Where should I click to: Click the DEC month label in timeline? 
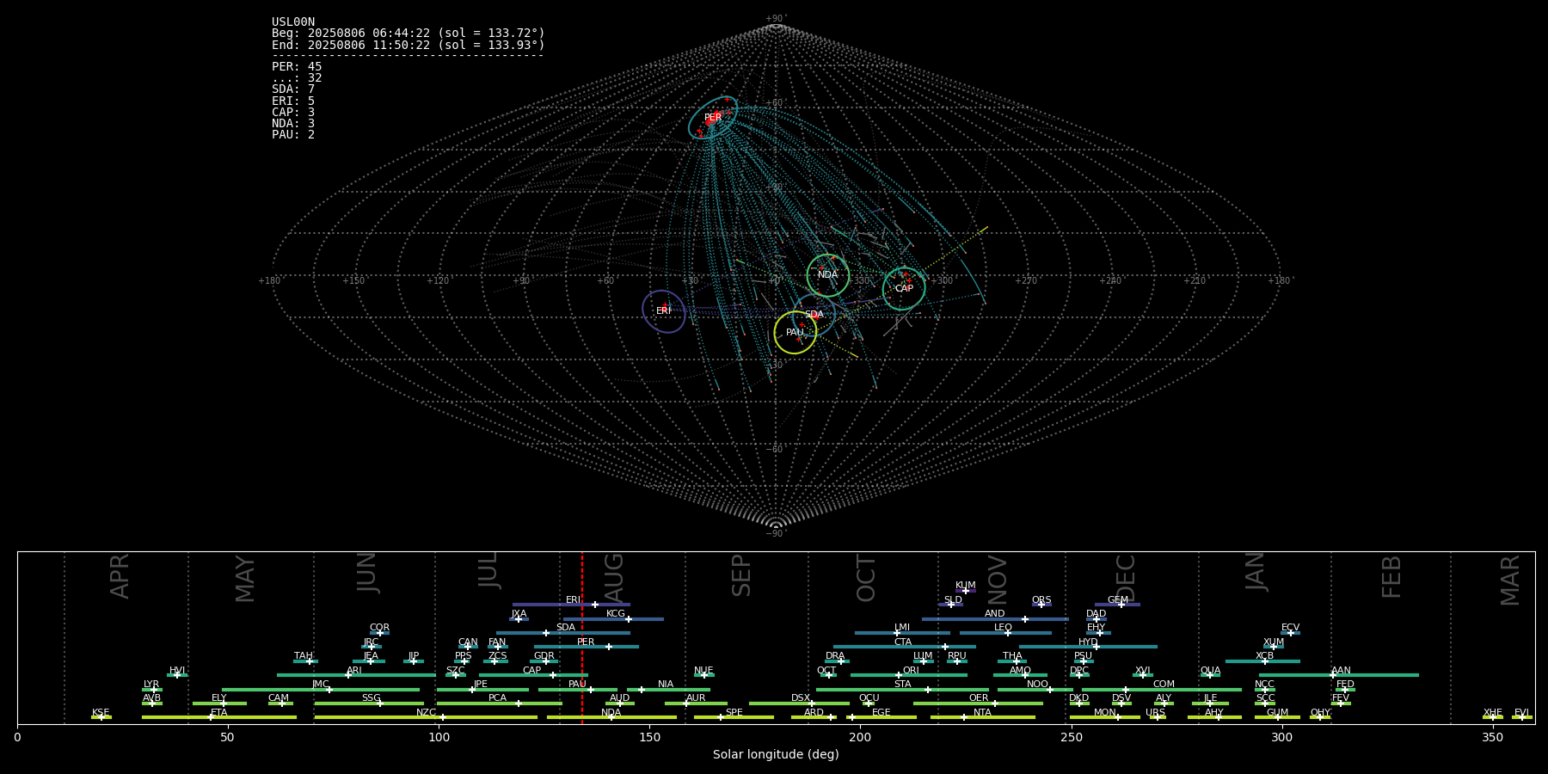[1126, 579]
